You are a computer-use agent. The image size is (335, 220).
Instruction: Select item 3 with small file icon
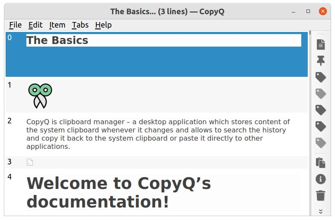click(156, 162)
